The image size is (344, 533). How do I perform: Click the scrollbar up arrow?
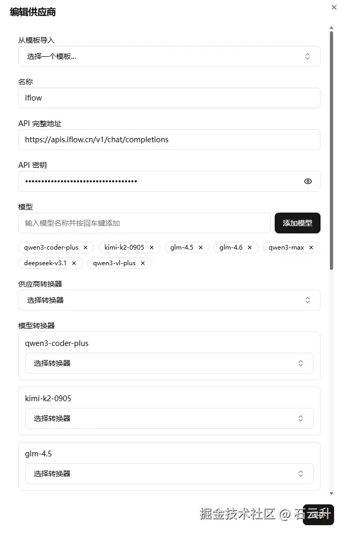tap(331, 28)
